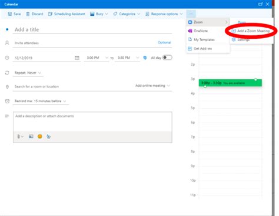The image size is (279, 216).
Task: Open the Remind me 15 minutes dropdown
Action: (x=41, y=101)
